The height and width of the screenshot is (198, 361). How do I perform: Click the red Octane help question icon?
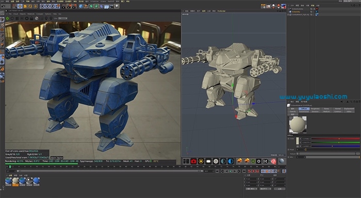pos(273,161)
